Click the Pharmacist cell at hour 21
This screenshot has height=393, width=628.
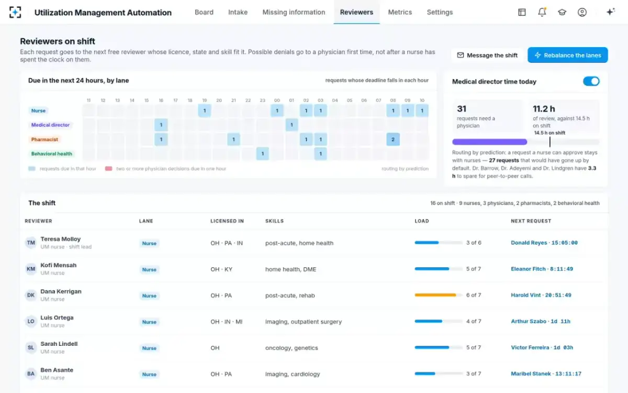click(233, 139)
